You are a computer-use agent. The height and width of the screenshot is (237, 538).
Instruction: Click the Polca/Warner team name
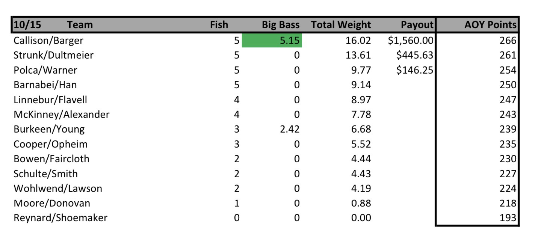45,70
